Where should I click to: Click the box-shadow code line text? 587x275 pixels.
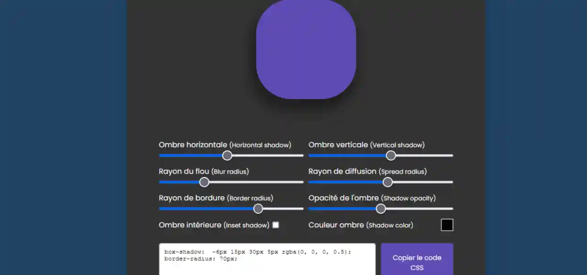258,252
